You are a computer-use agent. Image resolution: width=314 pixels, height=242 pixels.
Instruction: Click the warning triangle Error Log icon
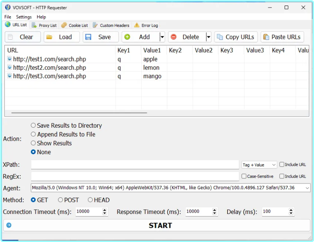pos(136,25)
